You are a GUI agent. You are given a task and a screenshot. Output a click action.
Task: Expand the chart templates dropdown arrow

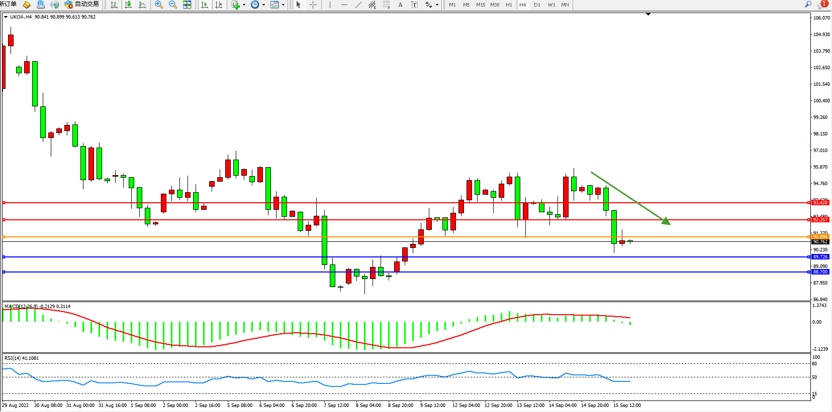click(283, 5)
